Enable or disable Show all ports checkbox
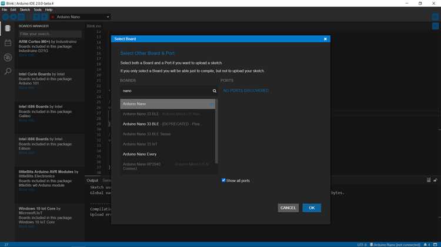 click(223, 181)
